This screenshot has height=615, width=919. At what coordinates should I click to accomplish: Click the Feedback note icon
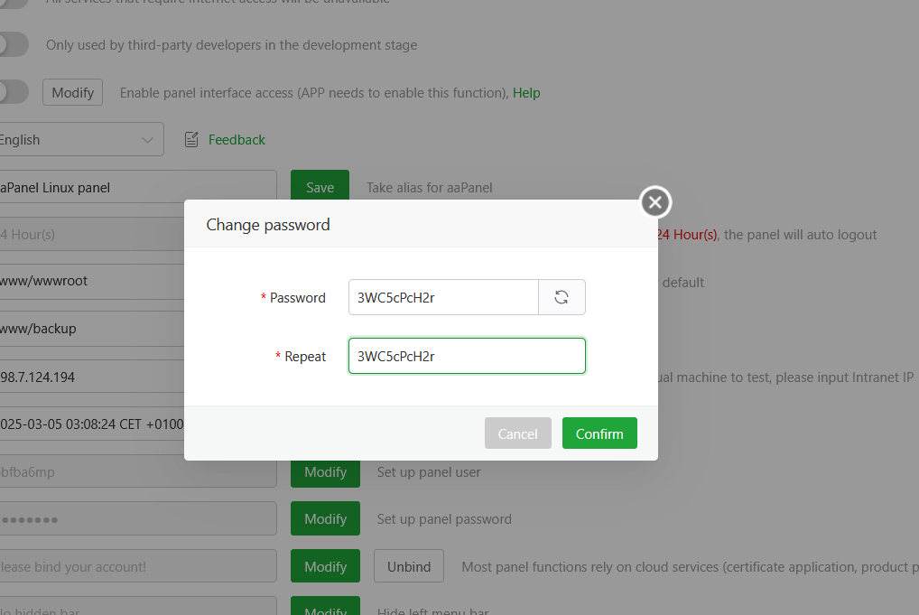(191, 140)
